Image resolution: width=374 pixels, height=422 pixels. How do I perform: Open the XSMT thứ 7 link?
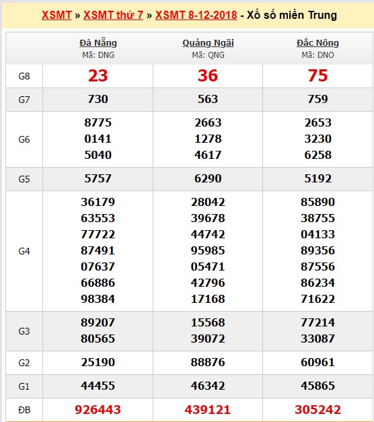pos(113,15)
